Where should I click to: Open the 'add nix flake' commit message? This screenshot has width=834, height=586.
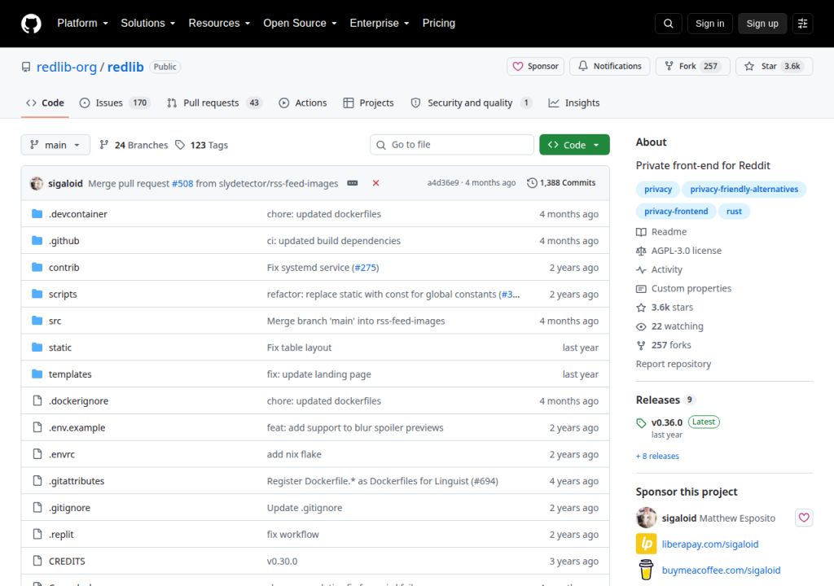(x=294, y=454)
